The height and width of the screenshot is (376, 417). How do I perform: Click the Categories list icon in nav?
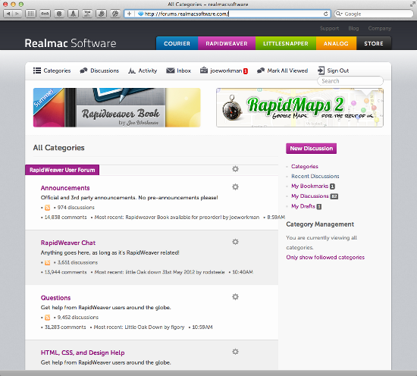37,70
